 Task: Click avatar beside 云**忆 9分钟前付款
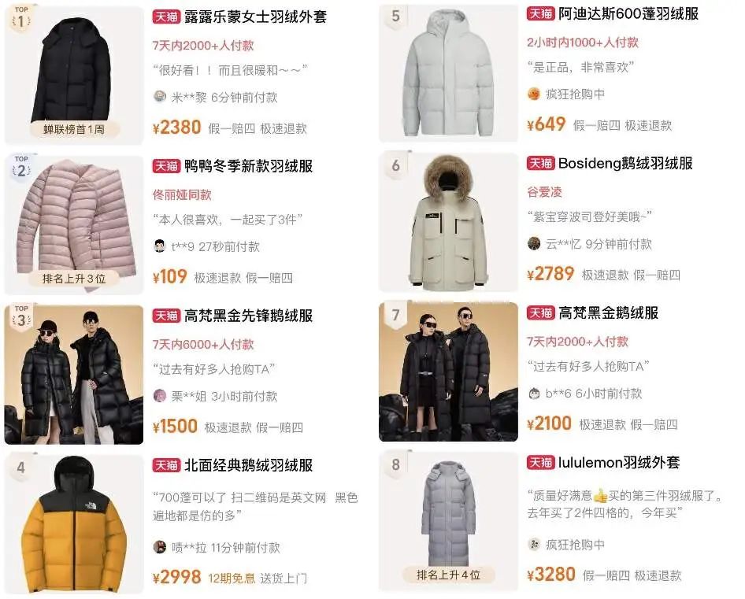[534, 243]
